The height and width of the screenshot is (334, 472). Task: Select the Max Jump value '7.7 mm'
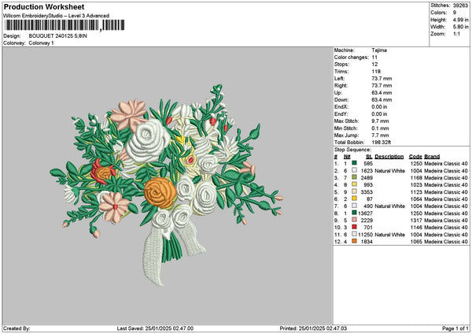point(380,135)
